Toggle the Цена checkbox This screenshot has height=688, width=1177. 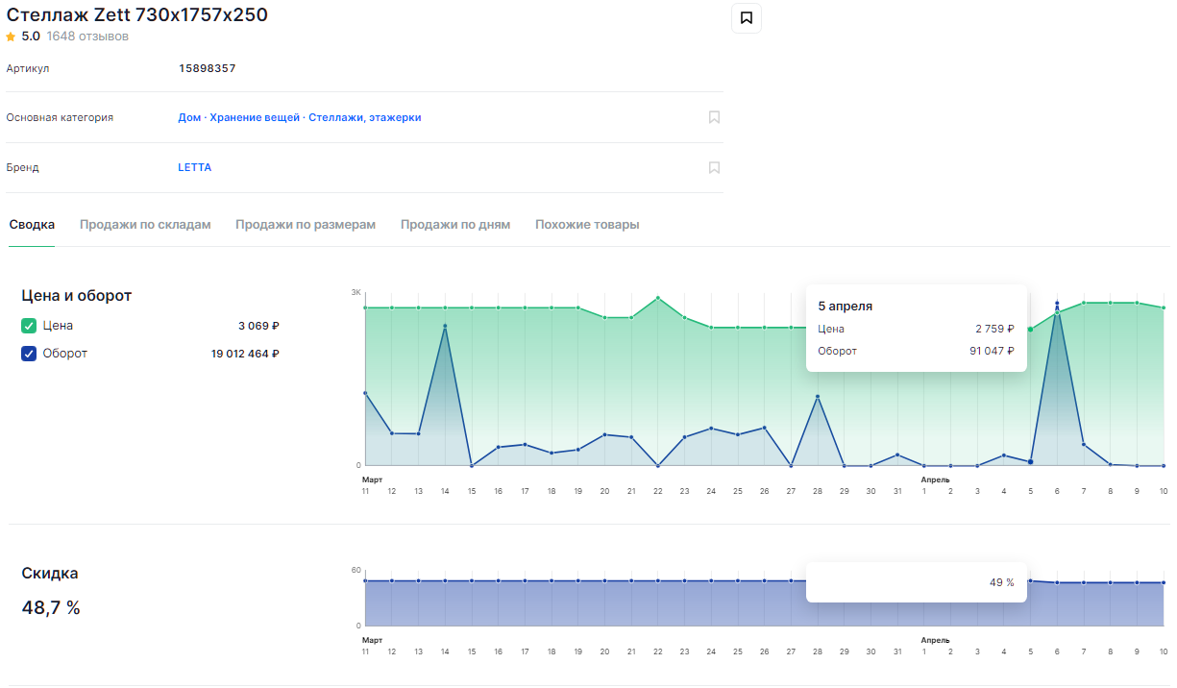tap(29, 326)
